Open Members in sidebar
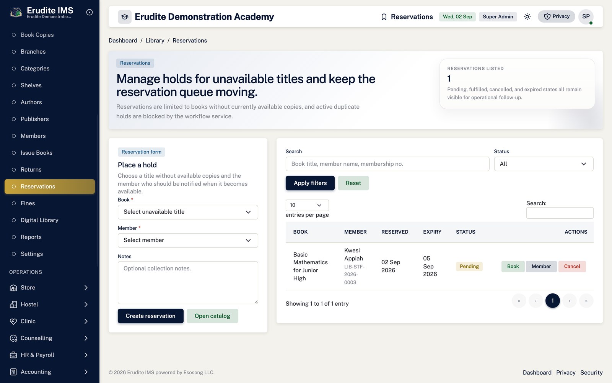The width and height of the screenshot is (612, 383). coord(50,136)
